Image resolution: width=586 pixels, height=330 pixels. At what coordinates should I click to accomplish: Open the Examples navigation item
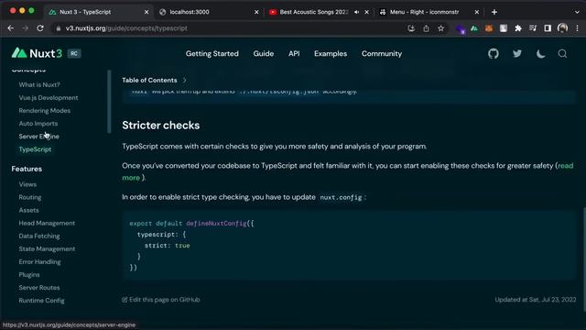331,53
